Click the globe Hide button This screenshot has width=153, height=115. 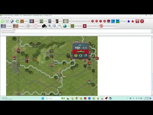(66, 26)
